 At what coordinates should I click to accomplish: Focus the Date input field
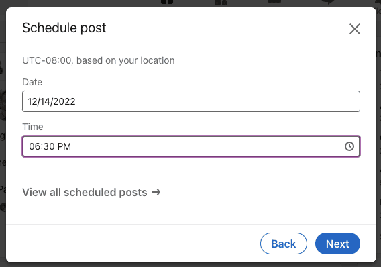point(191,101)
